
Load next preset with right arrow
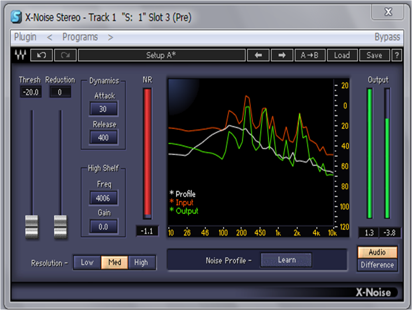(282, 55)
